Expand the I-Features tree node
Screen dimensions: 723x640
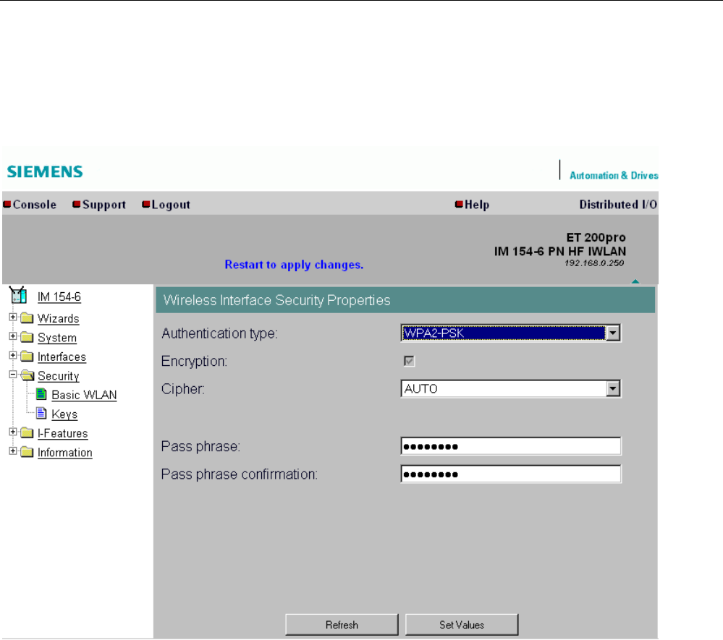tap(13, 432)
